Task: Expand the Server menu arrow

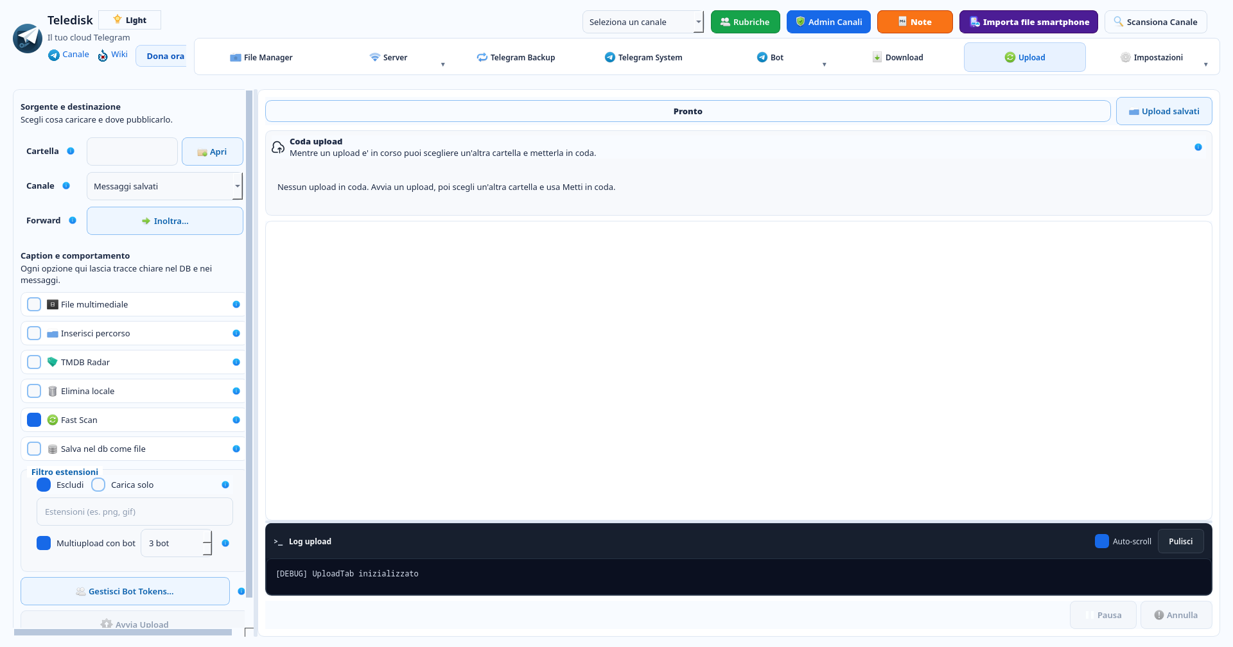Action: pos(442,64)
